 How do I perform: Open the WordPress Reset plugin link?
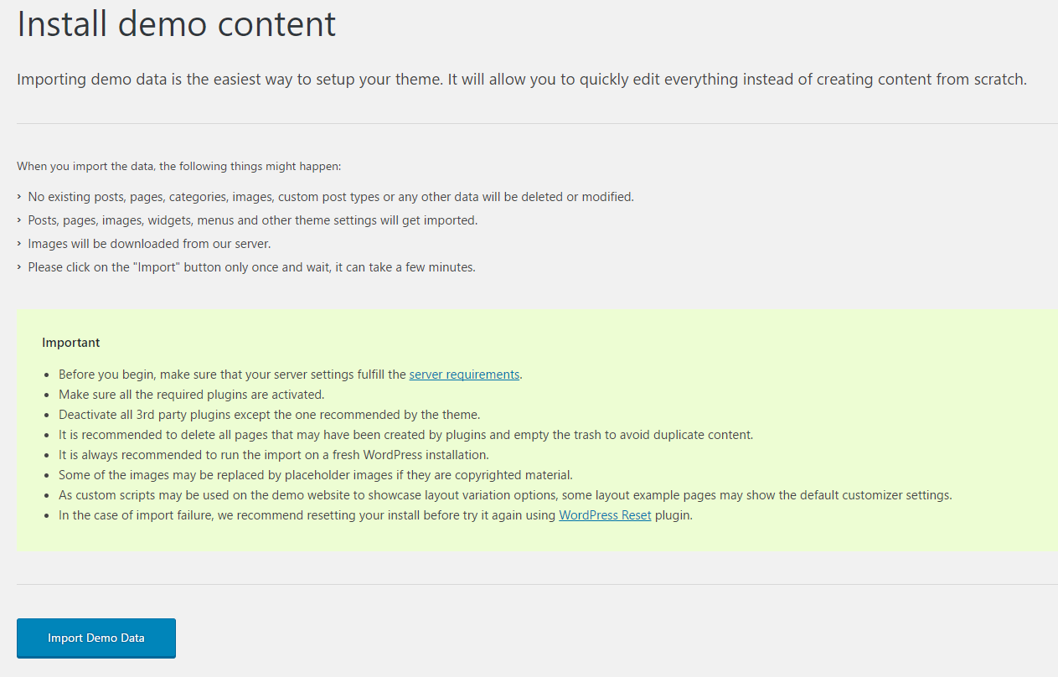pos(605,515)
